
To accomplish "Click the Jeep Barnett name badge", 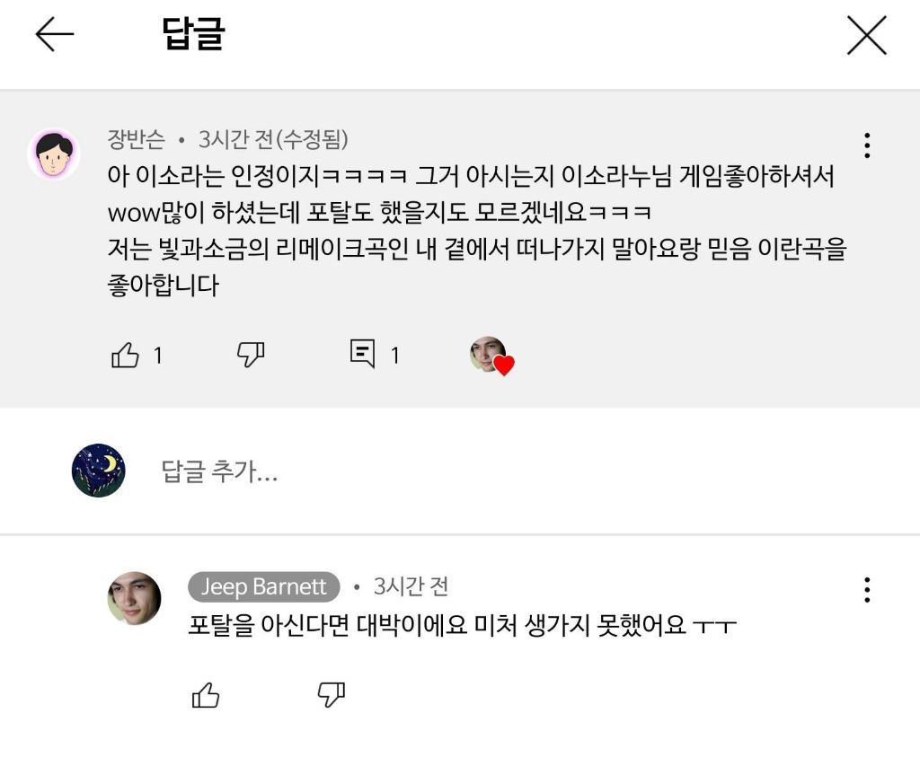I will click(x=263, y=587).
